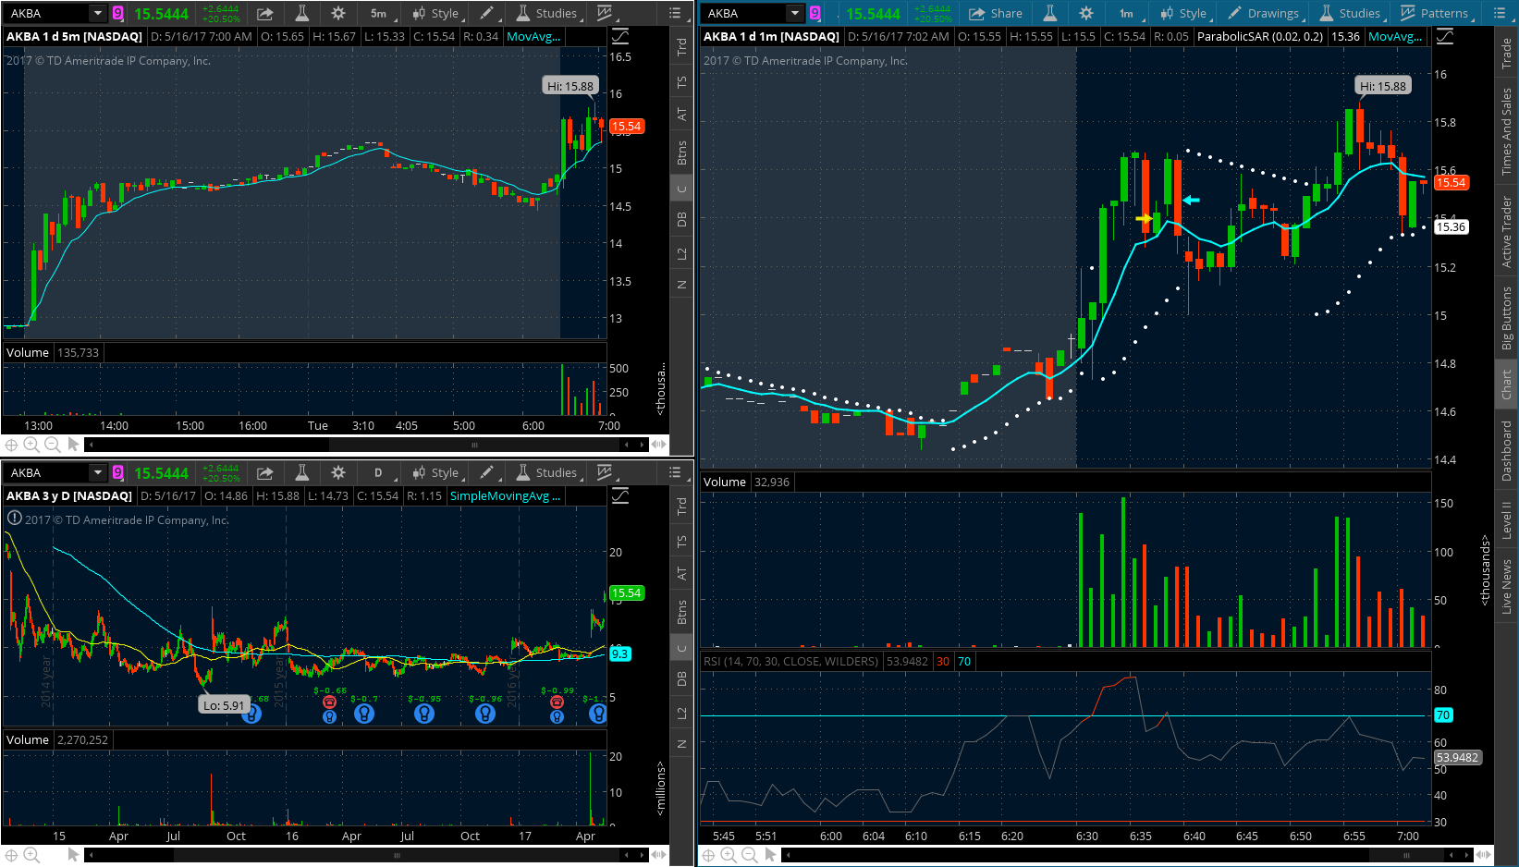This screenshot has width=1519, height=867.
Task: Toggle the L2 panel on the top-left chart
Action: point(681,253)
